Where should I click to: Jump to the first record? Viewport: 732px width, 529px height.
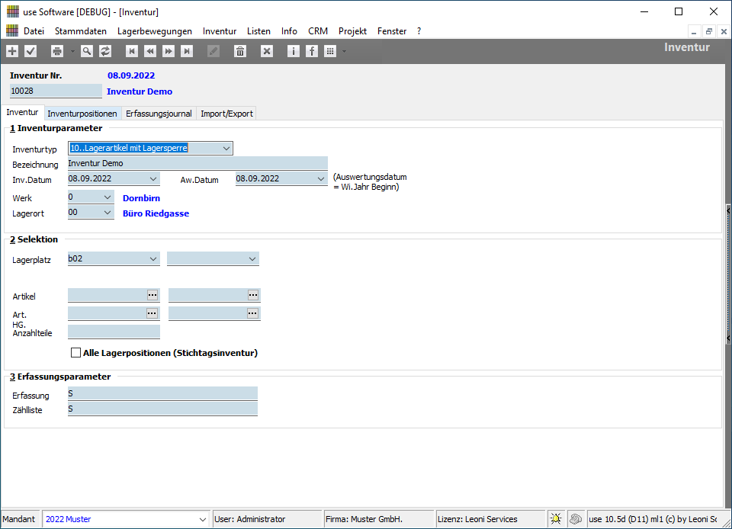pos(132,51)
